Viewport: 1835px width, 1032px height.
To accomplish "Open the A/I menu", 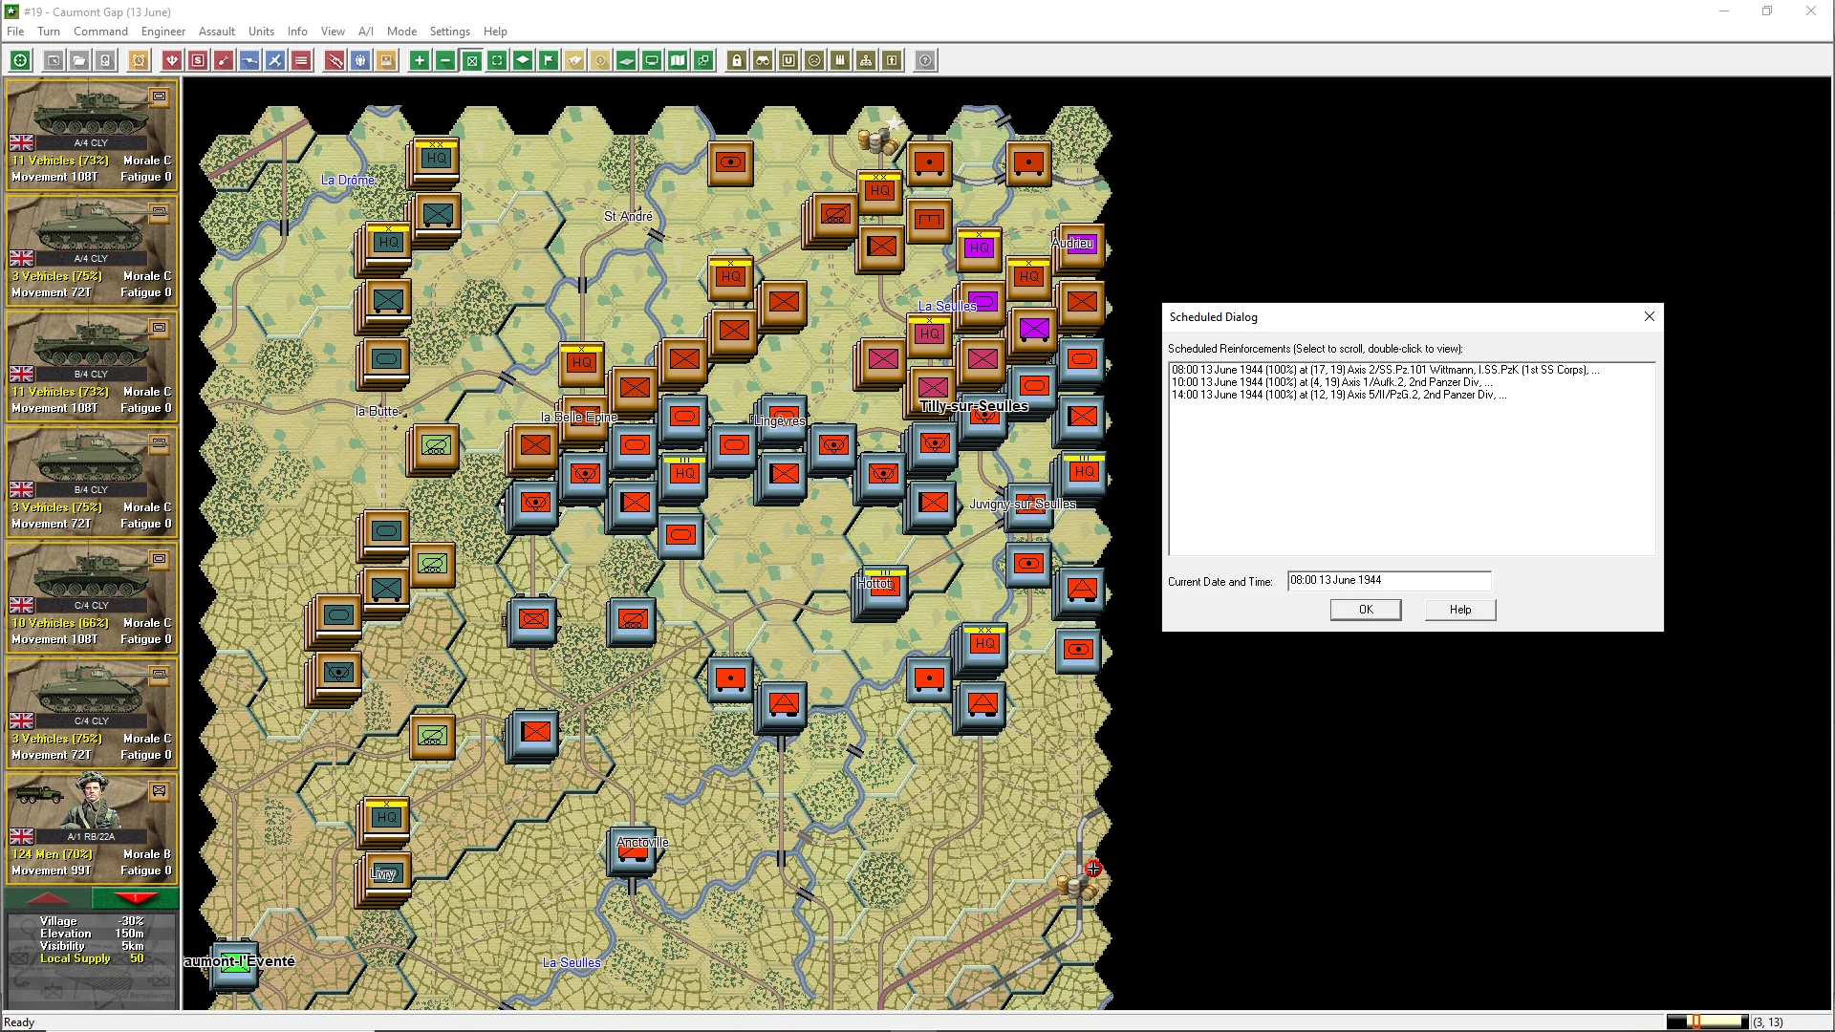I will (x=366, y=31).
